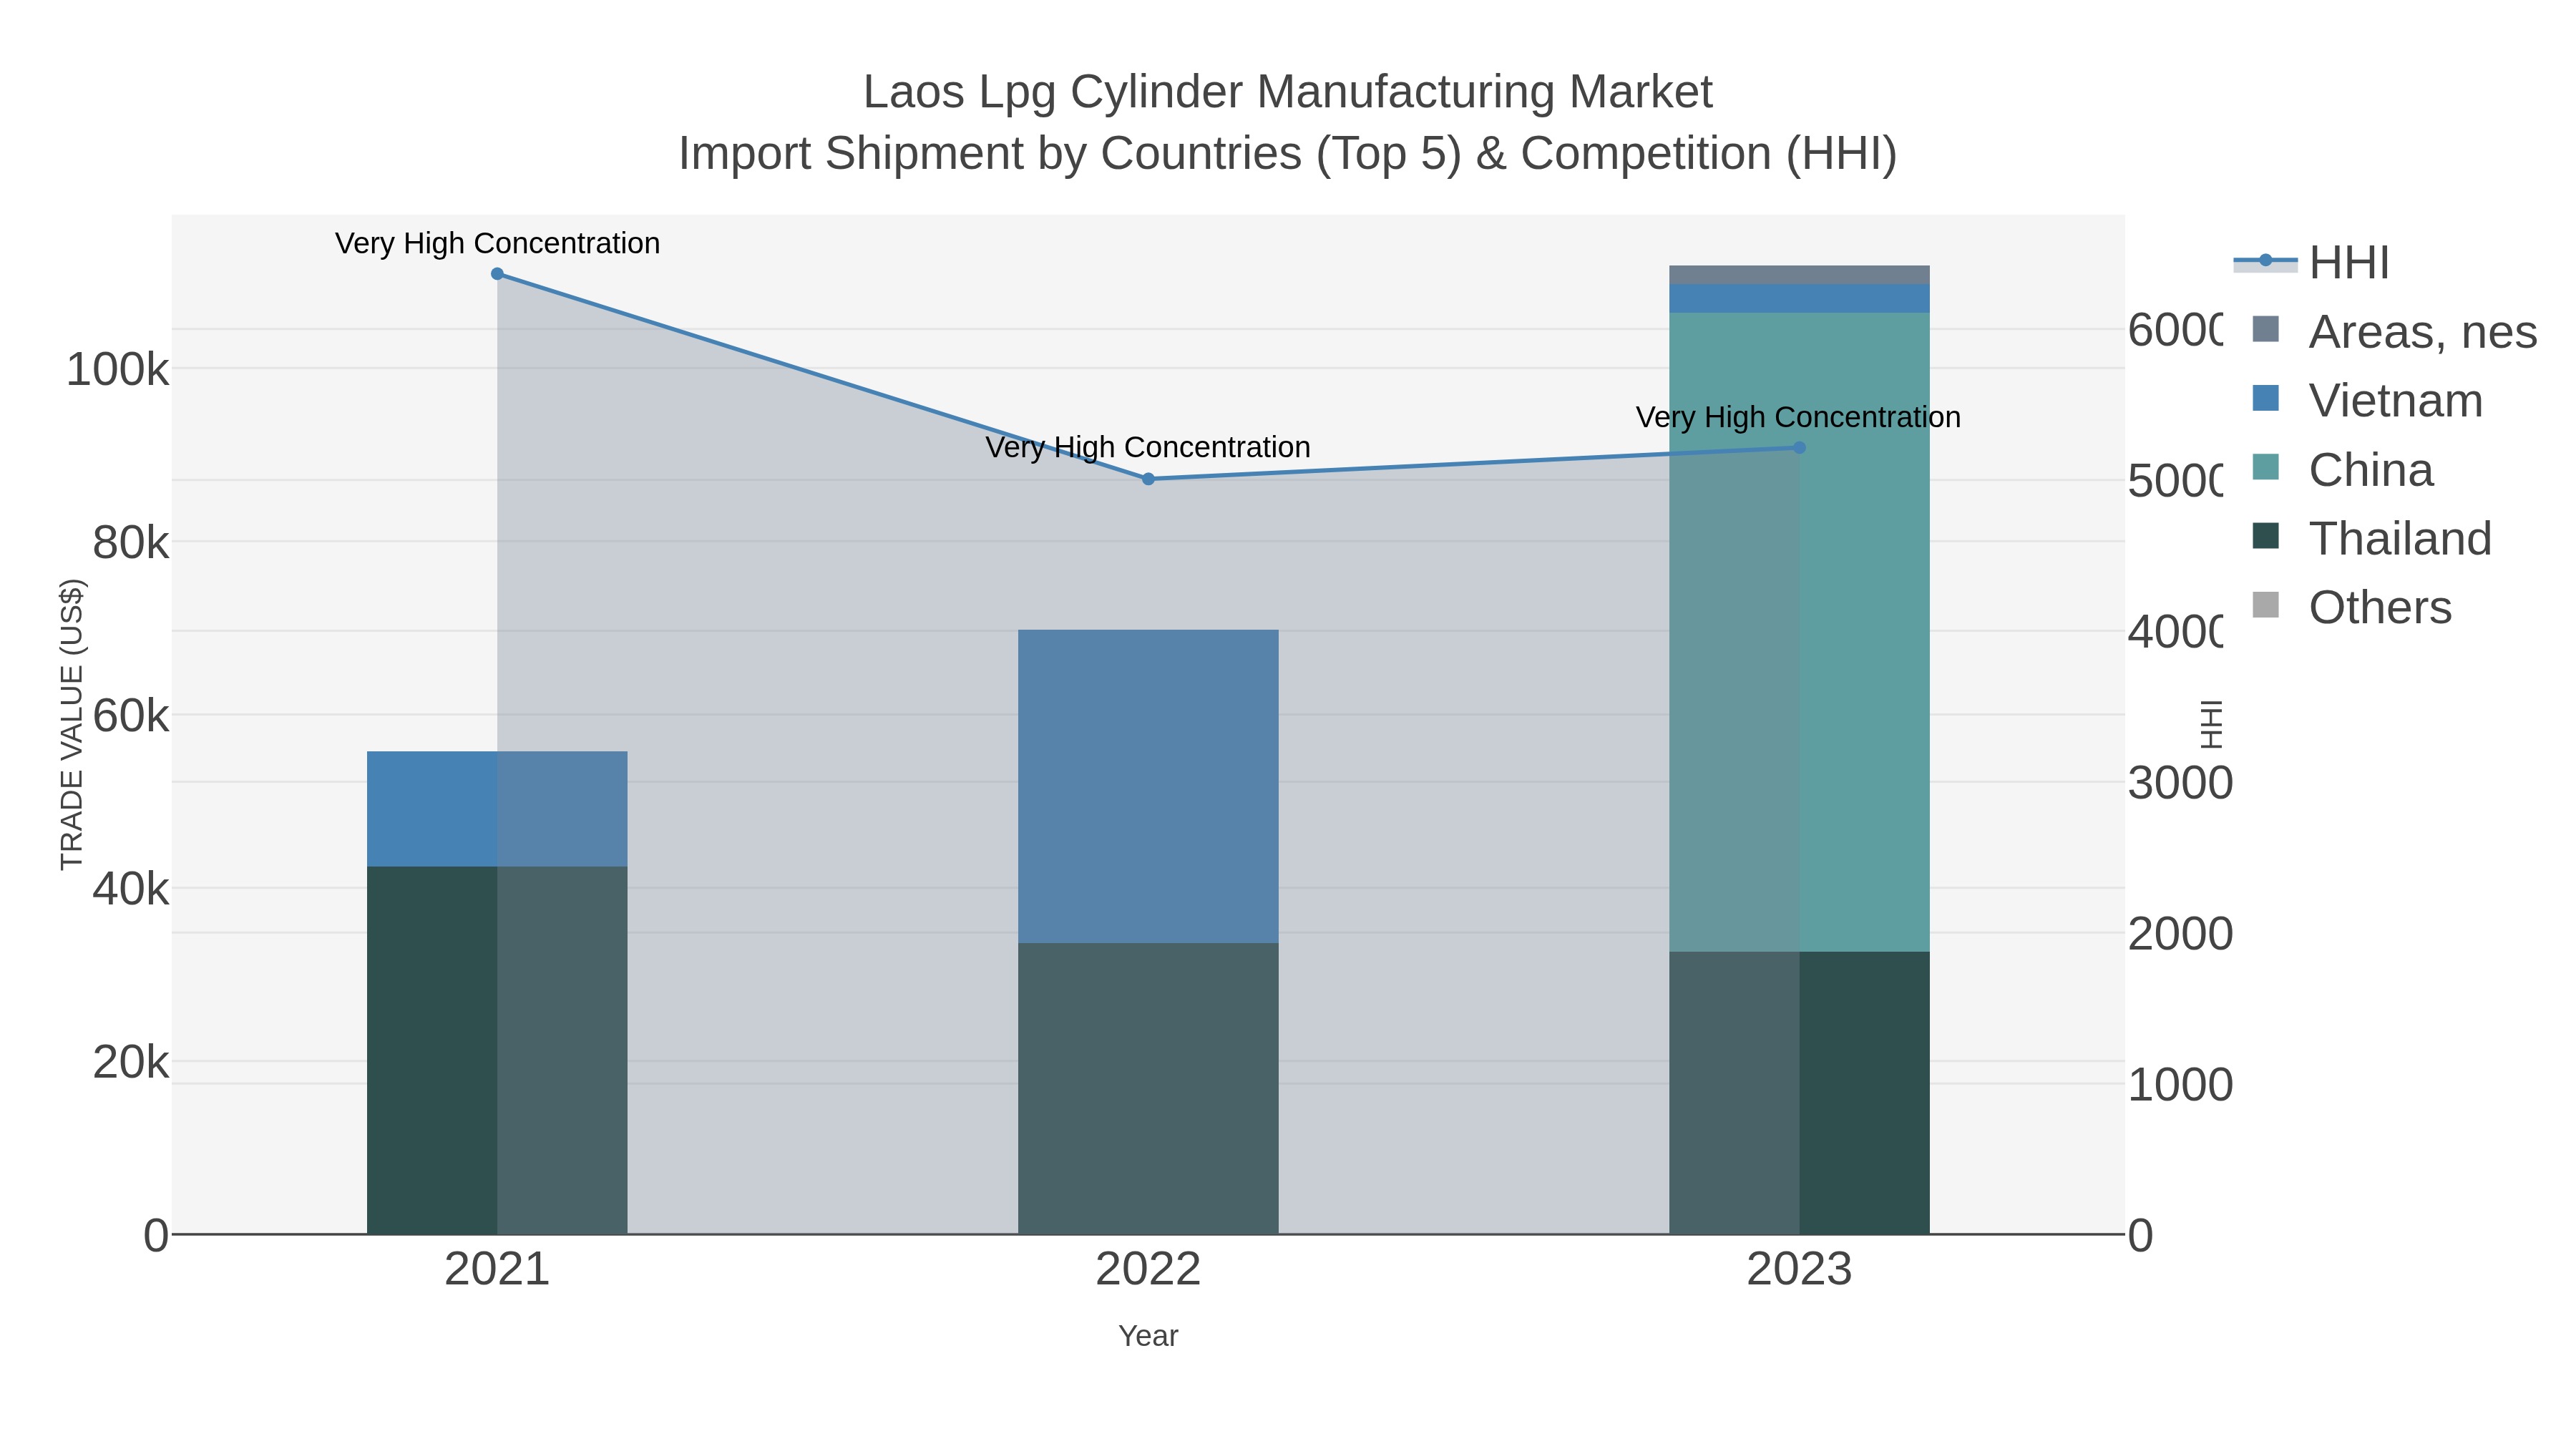Click the China segment of the 2023 bar
The width and height of the screenshot is (2576, 1449).
(1799, 632)
